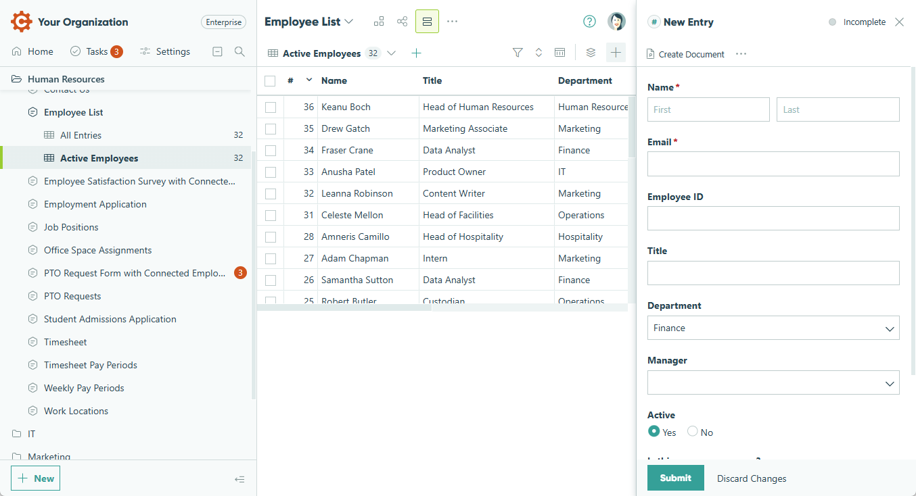Open the columns layout icon
916x496 pixels.
[559, 53]
